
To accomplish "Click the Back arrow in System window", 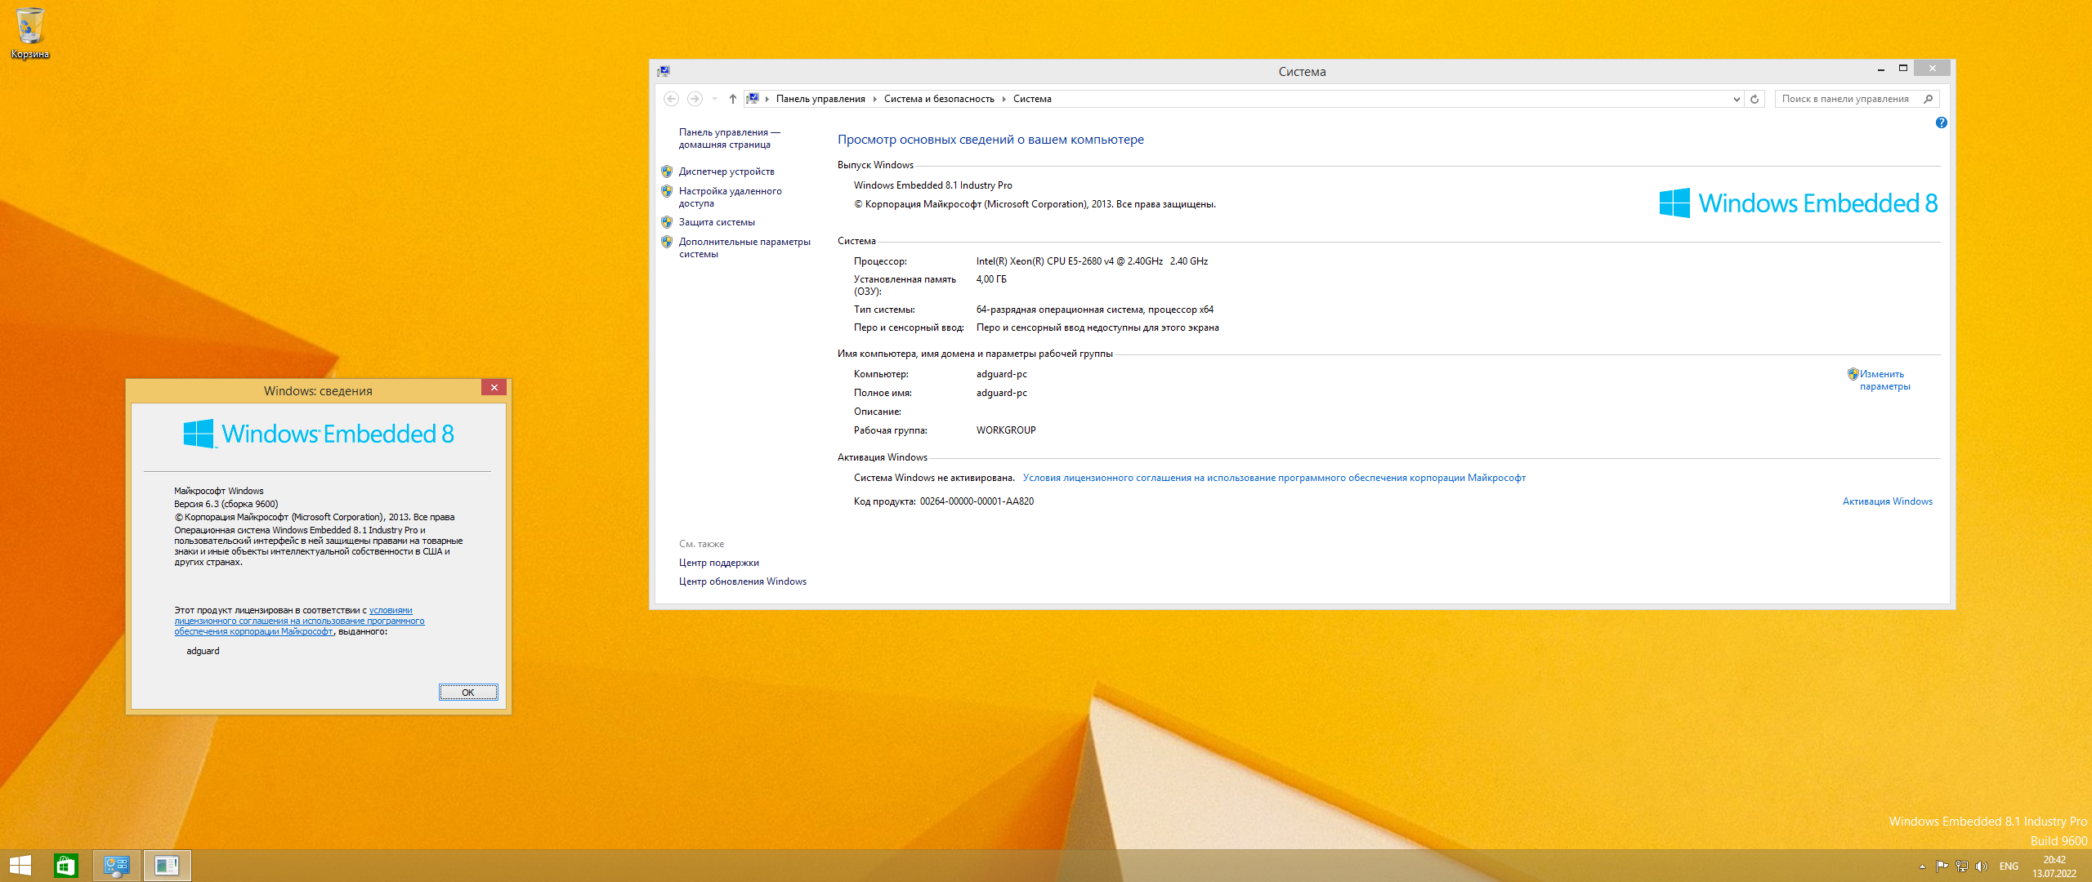I will pos(671,99).
